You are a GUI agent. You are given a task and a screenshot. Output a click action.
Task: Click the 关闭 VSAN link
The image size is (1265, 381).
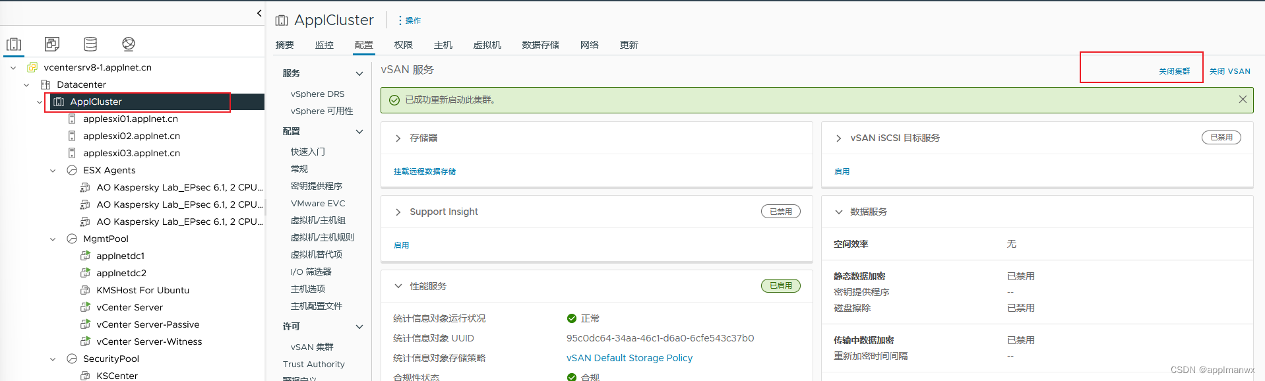click(x=1230, y=71)
